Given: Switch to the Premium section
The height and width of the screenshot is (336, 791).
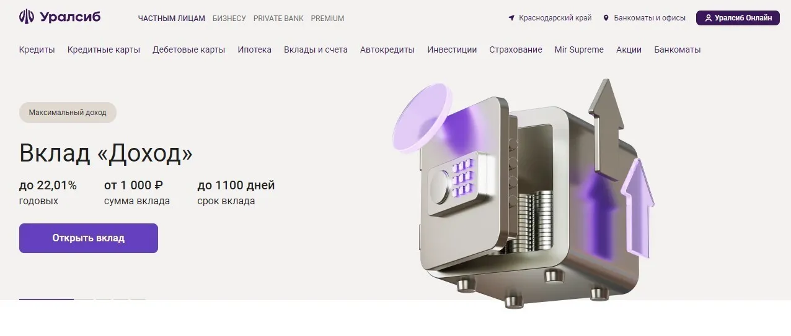Looking at the screenshot, I should click(327, 19).
